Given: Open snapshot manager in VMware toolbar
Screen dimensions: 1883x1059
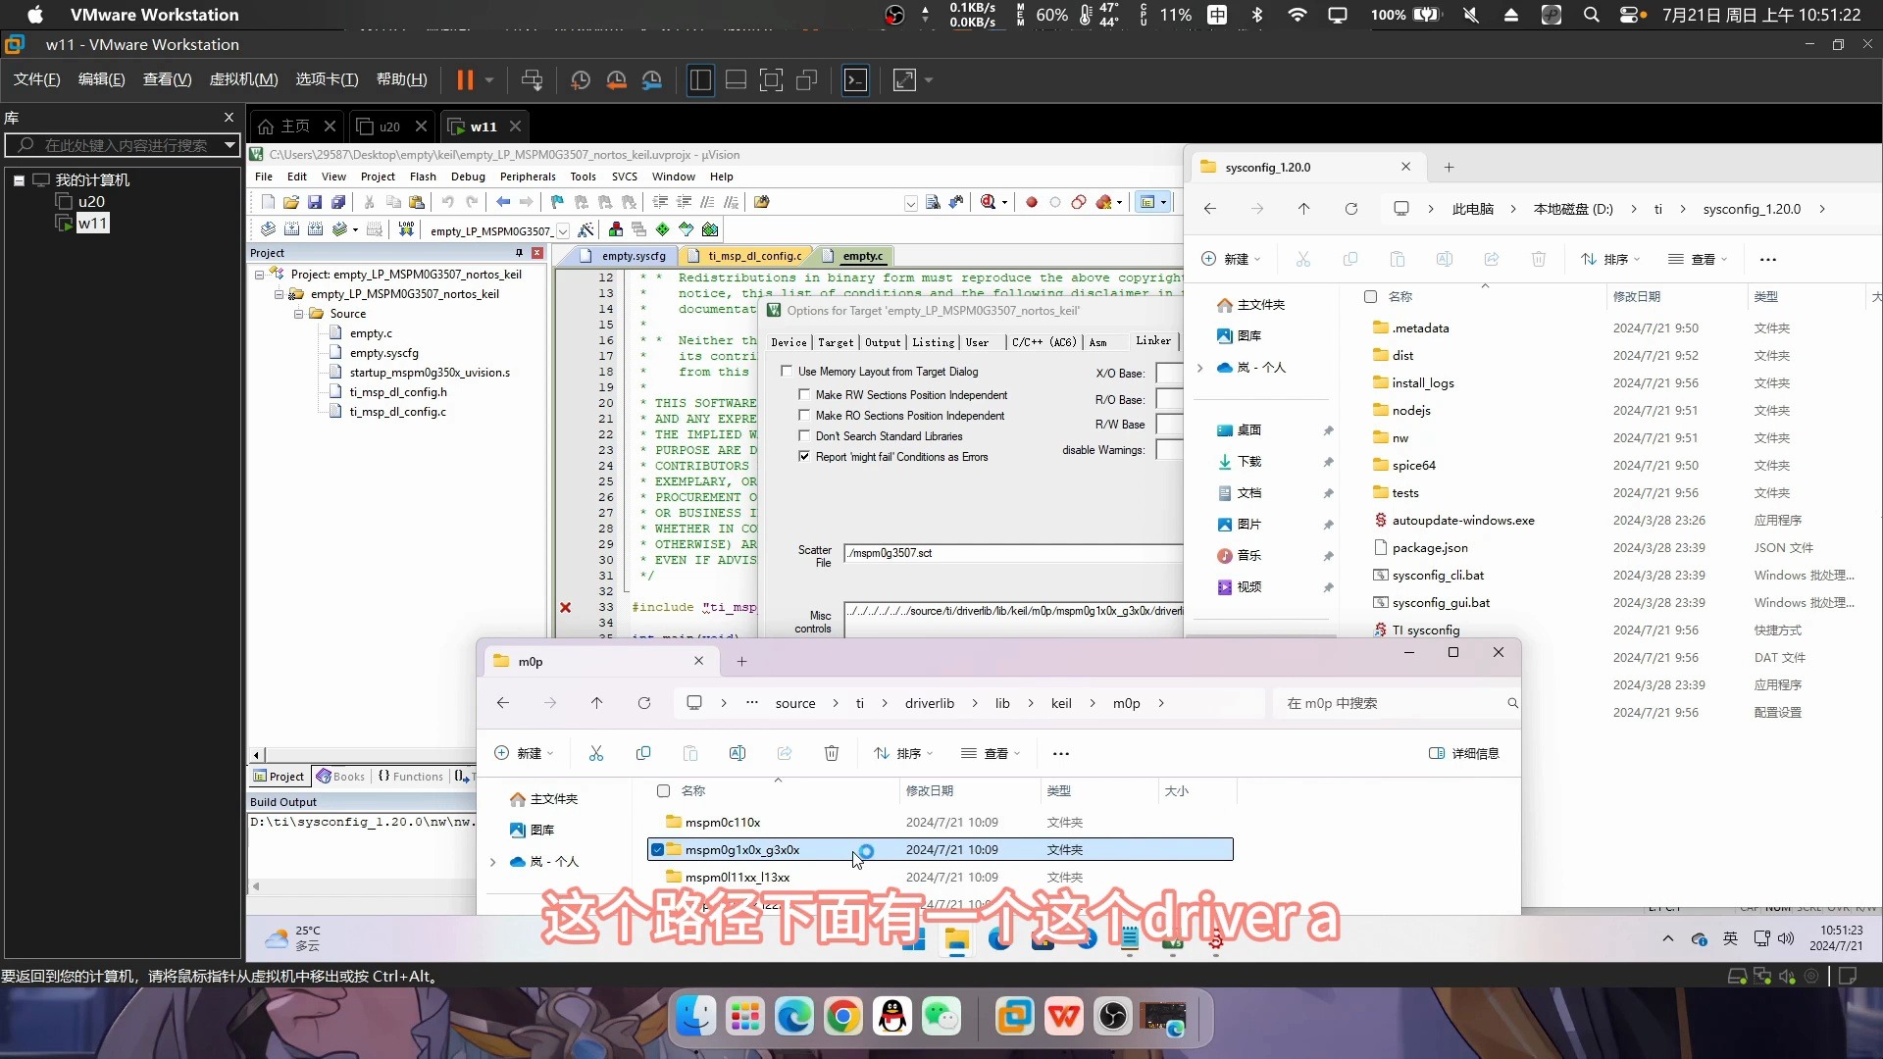Looking at the screenshot, I should click(x=652, y=80).
